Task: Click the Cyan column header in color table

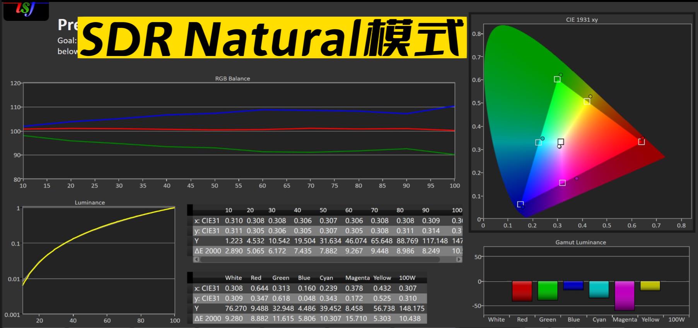Action: [326, 278]
